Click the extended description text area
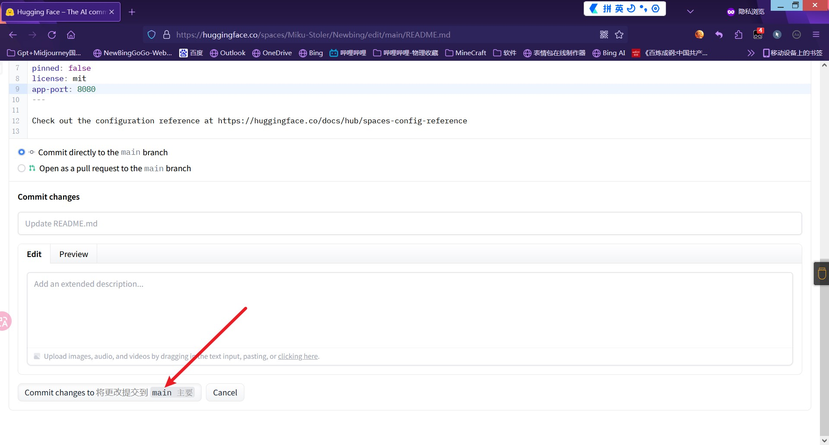This screenshot has width=829, height=445. [x=410, y=310]
